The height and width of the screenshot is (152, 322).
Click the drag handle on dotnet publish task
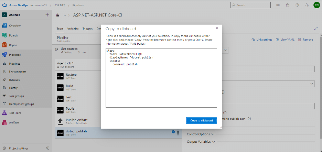(x=178, y=132)
